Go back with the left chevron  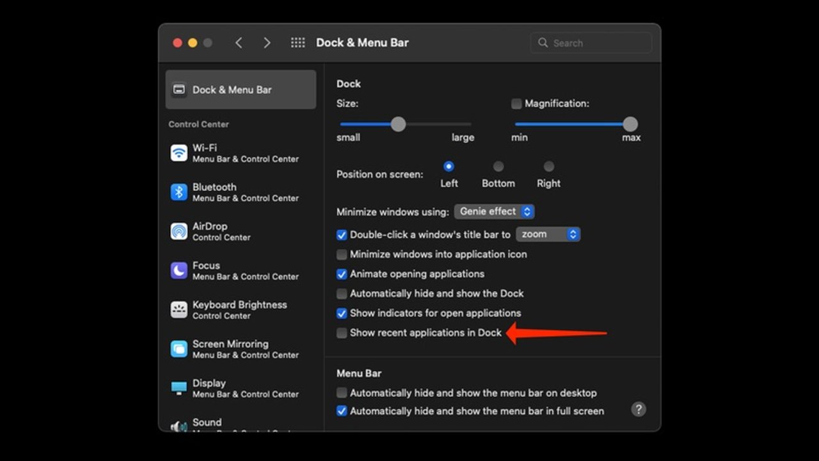tap(239, 43)
